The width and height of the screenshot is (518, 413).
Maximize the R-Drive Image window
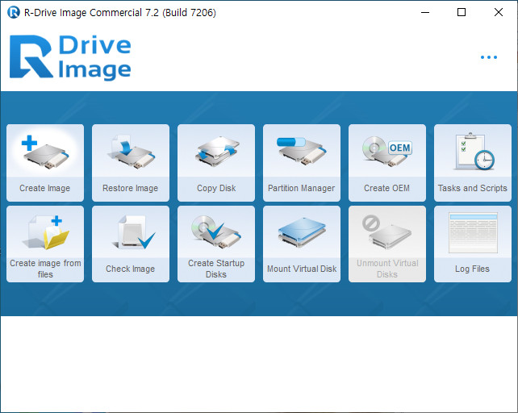tap(462, 13)
